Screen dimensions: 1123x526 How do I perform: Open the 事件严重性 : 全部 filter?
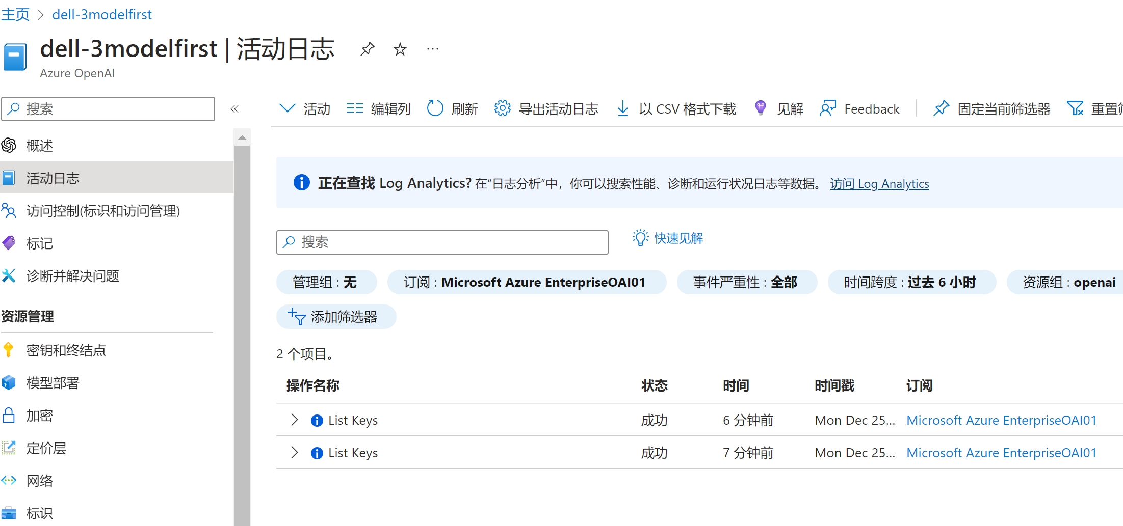[x=747, y=282]
